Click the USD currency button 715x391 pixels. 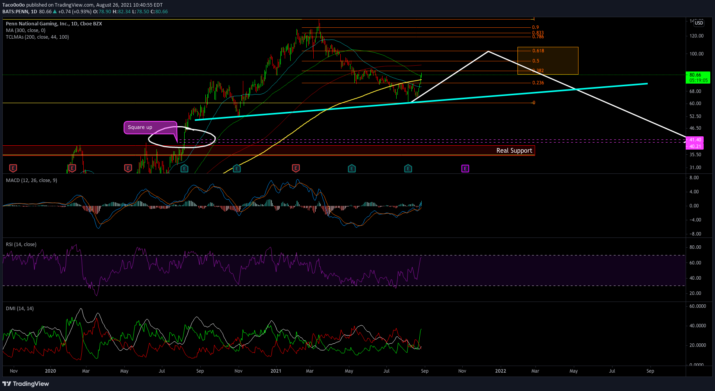click(x=699, y=23)
